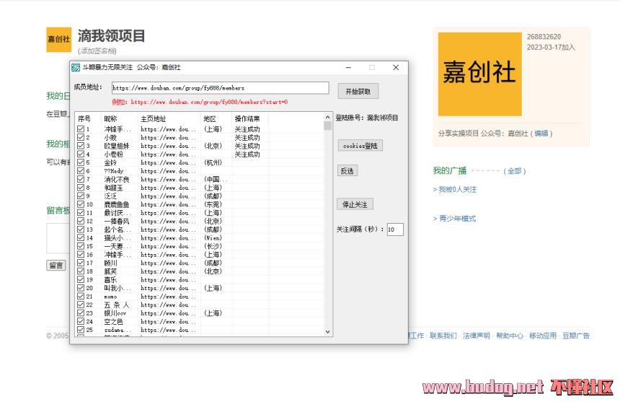This screenshot has width=620, height=402.
Task: Click the large 嘉创社 profile picture
Action: point(479,74)
